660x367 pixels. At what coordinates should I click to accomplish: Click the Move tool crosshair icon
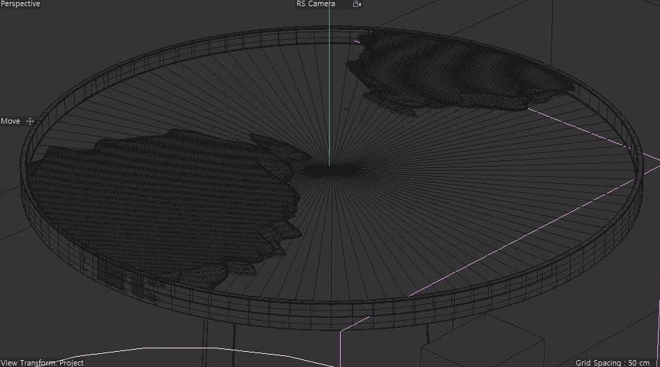click(x=30, y=121)
